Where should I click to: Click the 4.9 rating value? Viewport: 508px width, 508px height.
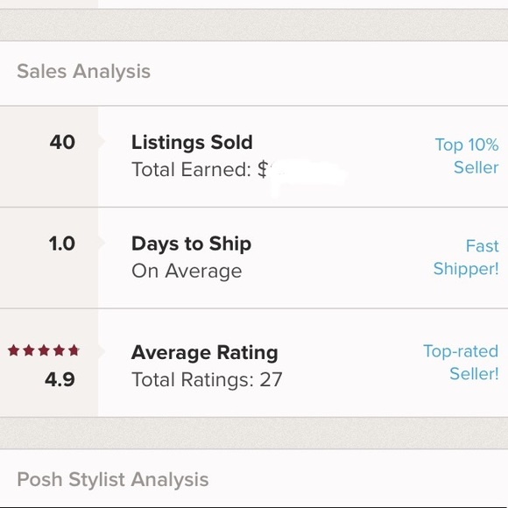[x=60, y=379]
